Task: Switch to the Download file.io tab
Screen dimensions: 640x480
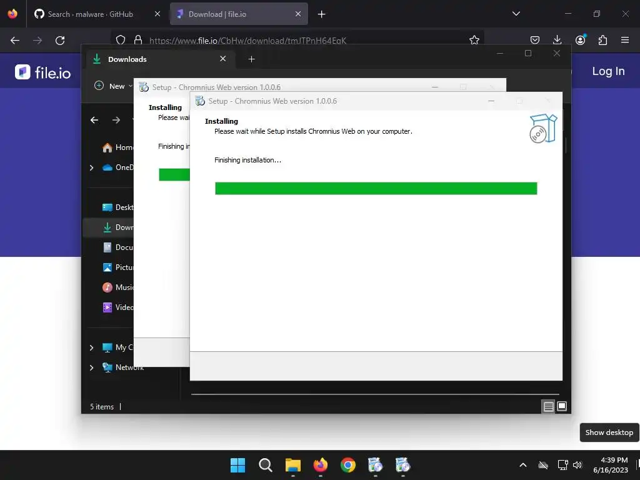Action: point(239,14)
